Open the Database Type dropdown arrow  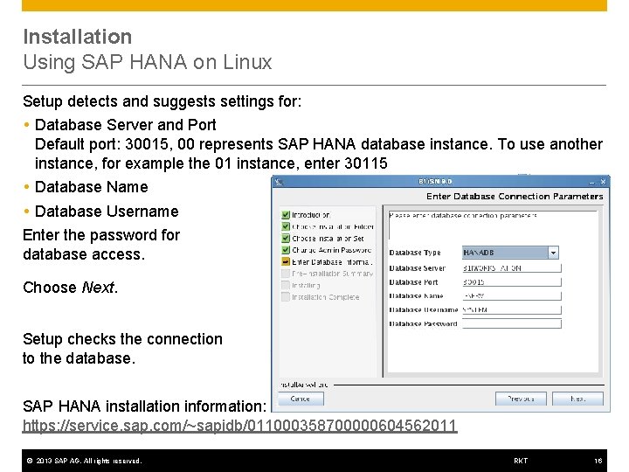point(553,253)
